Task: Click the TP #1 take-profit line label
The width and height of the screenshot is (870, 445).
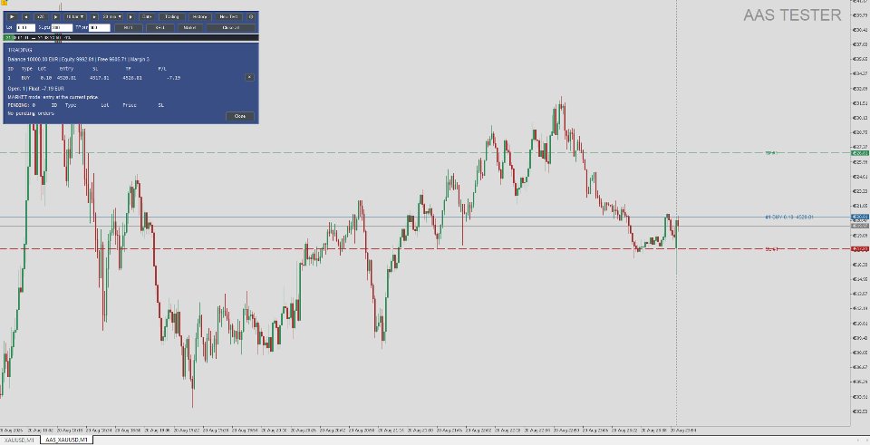Action: [771, 152]
